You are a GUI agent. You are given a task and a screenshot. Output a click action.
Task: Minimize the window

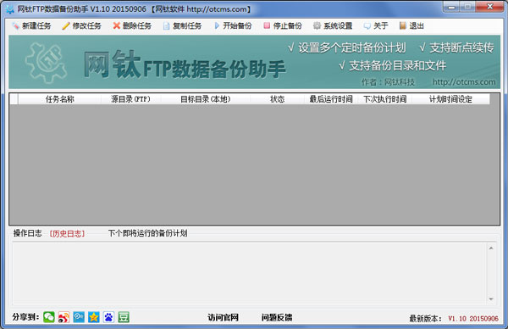(x=452, y=7)
